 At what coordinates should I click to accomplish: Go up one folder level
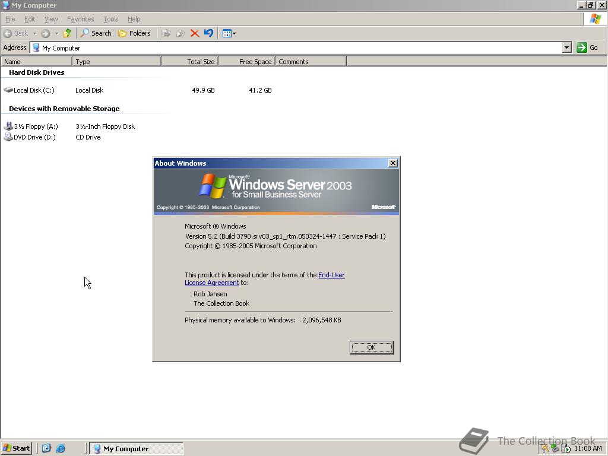click(x=68, y=33)
